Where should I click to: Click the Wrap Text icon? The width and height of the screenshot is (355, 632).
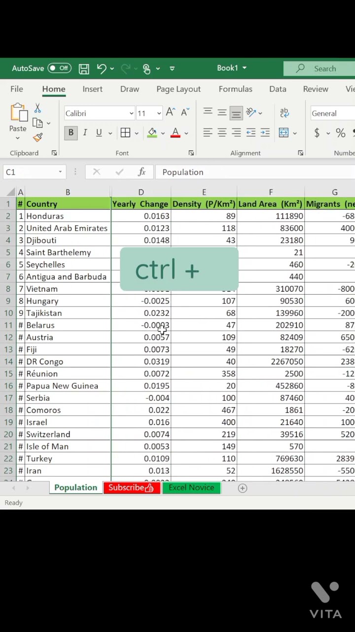click(x=284, y=113)
